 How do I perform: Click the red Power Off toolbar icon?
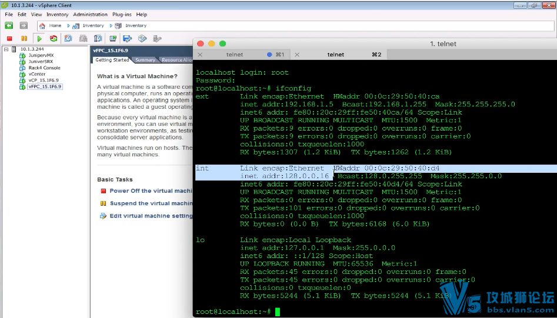pyautogui.click(x=9, y=38)
